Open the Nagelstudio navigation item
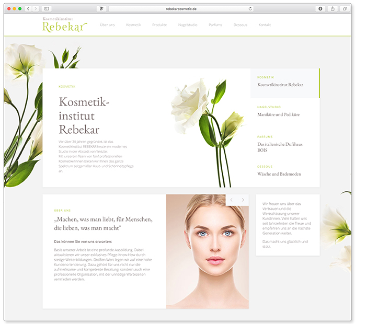 pos(188,25)
